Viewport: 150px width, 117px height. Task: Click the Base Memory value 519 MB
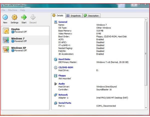pos(100,31)
